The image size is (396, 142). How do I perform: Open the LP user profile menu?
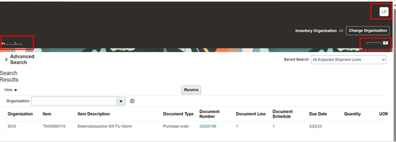[384, 12]
